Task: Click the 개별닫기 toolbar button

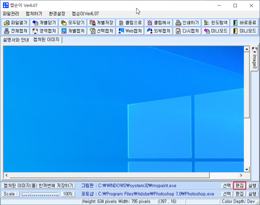Action: [44, 23]
